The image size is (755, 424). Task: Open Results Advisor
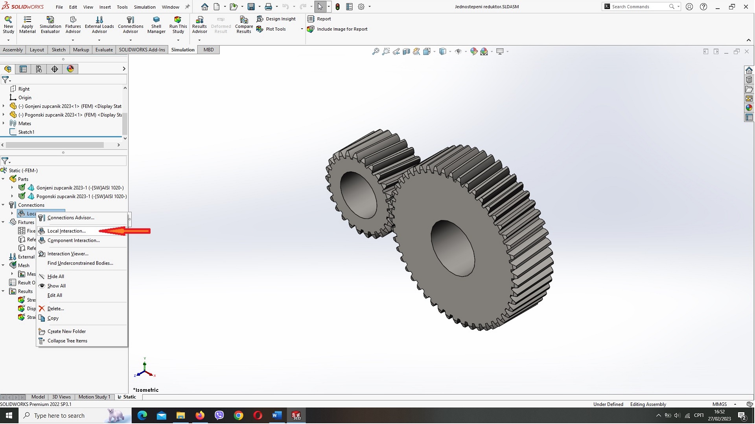point(199,24)
